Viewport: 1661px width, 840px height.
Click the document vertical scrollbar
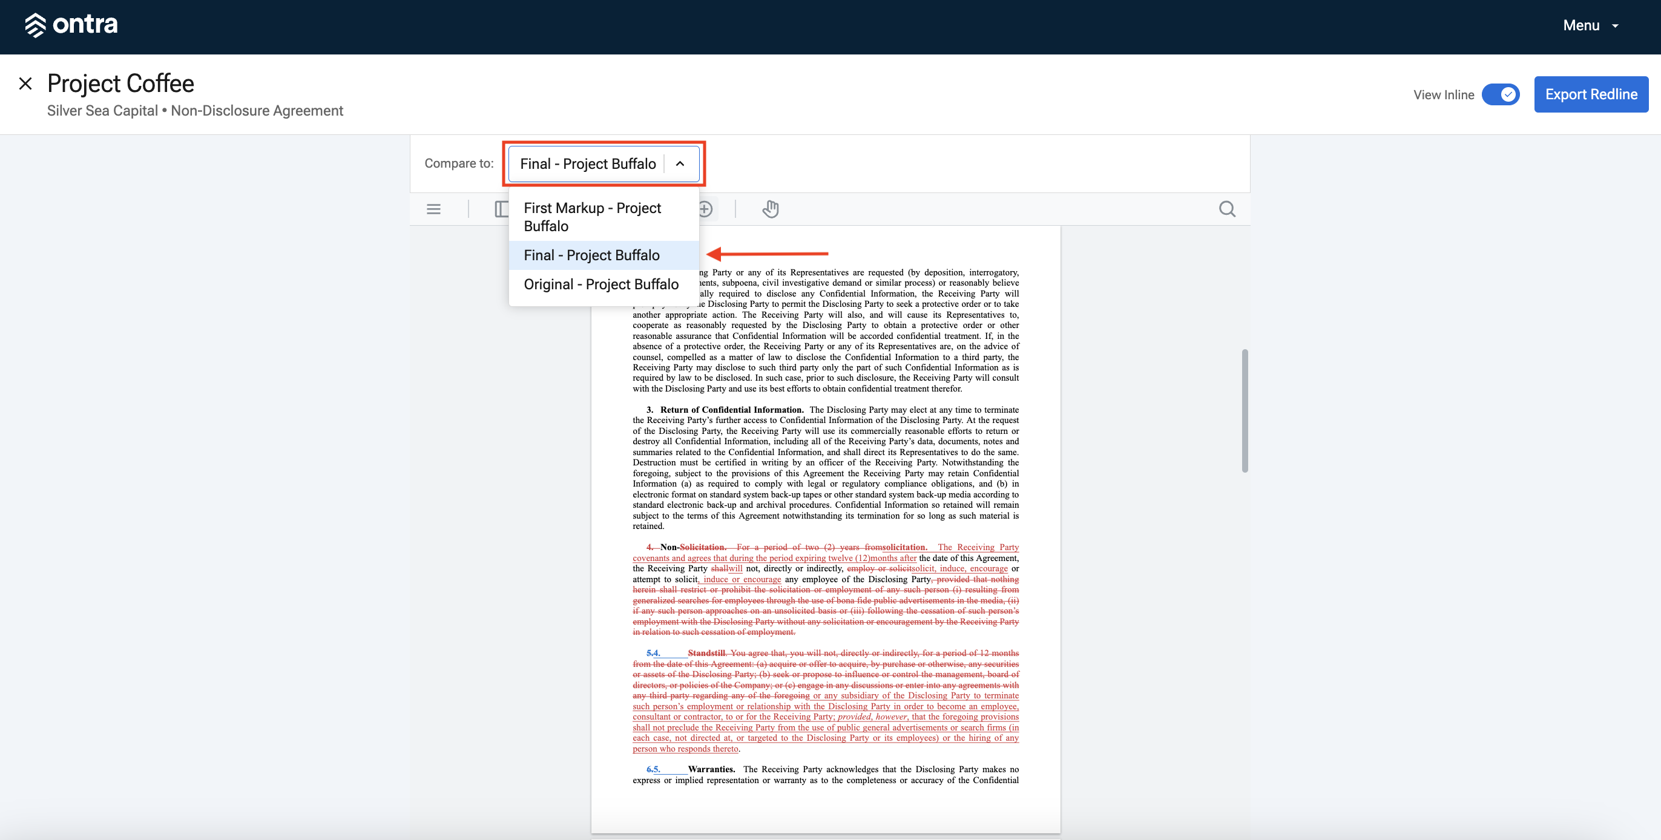pyautogui.click(x=1245, y=411)
